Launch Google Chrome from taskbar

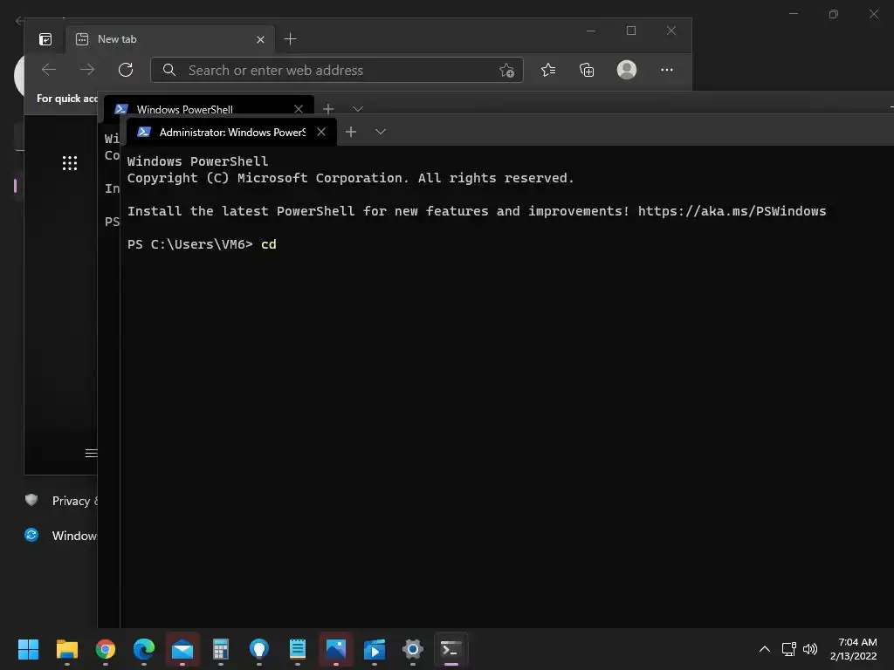[x=105, y=649]
